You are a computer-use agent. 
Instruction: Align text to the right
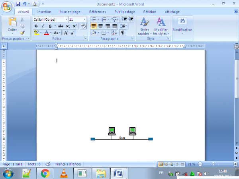click(x=108, y=26)
